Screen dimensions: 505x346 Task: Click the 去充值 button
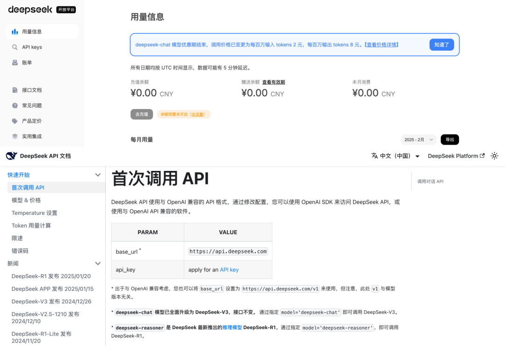click(142, 114)
